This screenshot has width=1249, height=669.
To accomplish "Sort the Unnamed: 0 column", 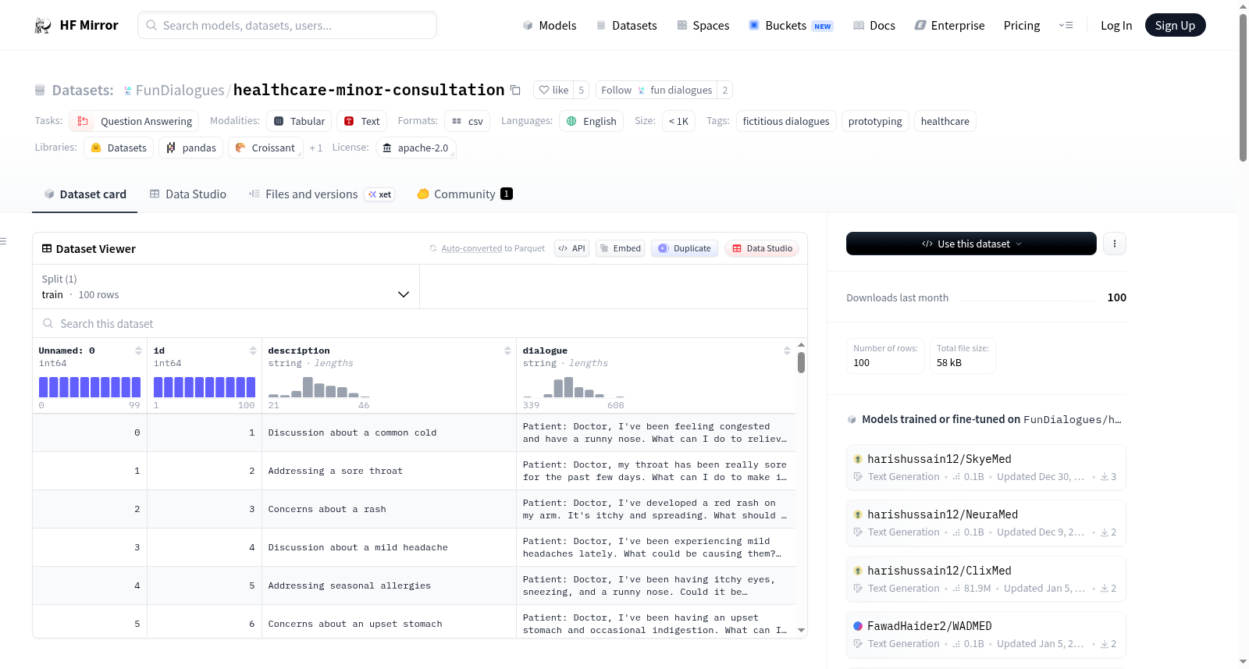I will pyautogui.click(x=138, y=351).
